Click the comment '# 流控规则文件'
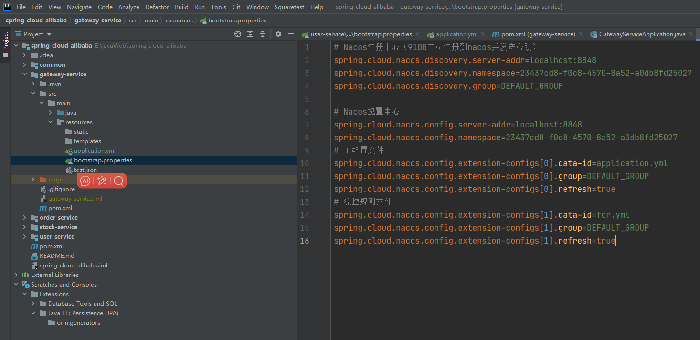 [x=363, y=202]
